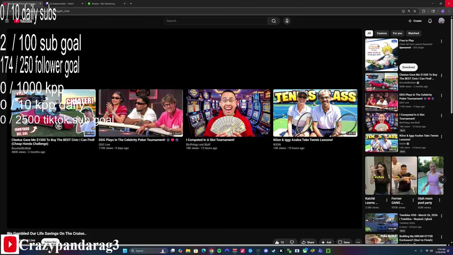Open sidebar Twinkles VOD thumbnail
Viewport: 453px width, 255px height.
[382, 222]
